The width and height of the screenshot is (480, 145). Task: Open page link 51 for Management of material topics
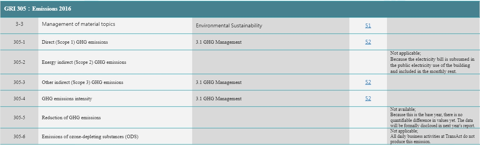(x=368, y=26)
